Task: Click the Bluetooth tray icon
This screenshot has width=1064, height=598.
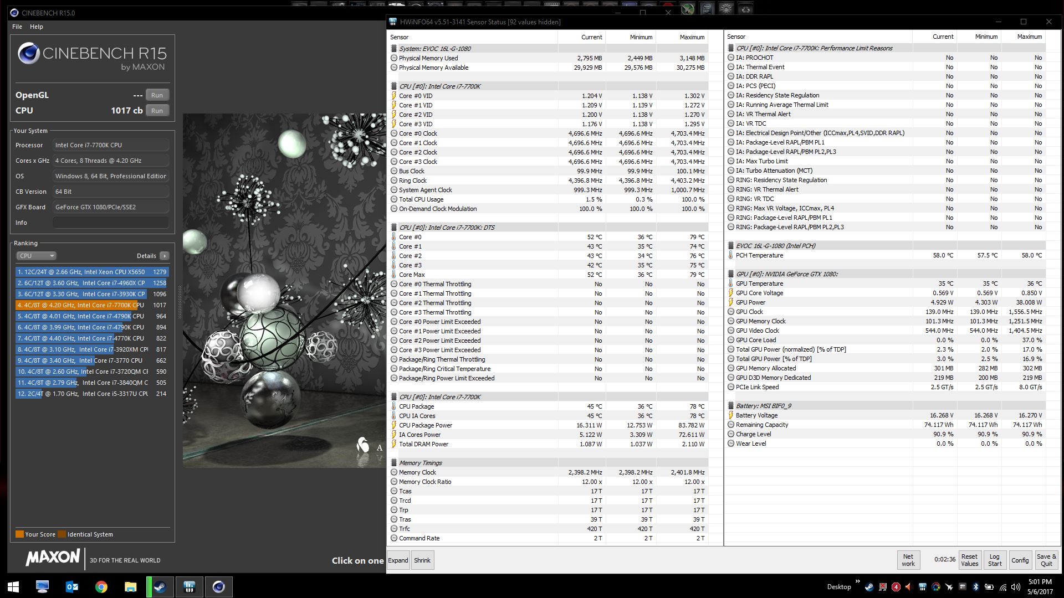Action: tap(976, 587)
